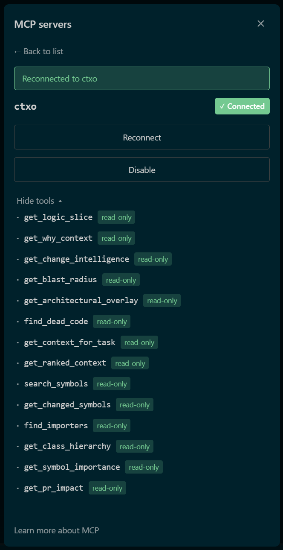Click read-only badge next to search_symbols
This screenshot has width=283, height=550.
click(x=112, y=384)
